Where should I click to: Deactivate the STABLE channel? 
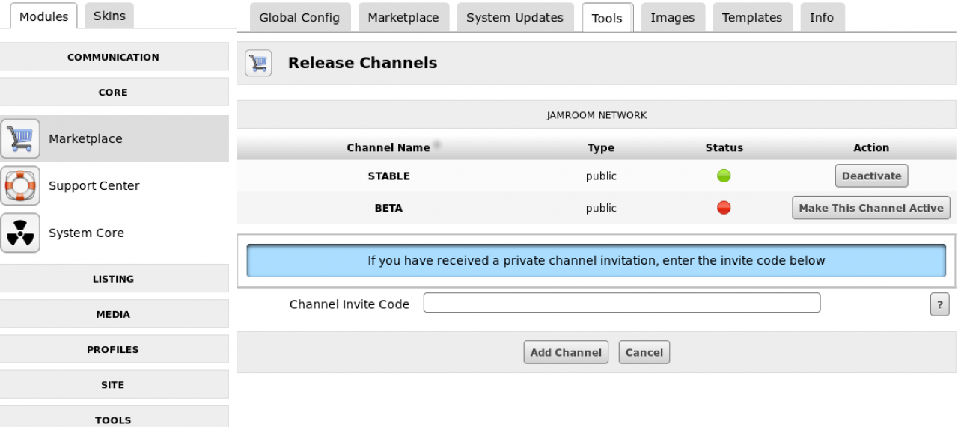tap(871, 176)
